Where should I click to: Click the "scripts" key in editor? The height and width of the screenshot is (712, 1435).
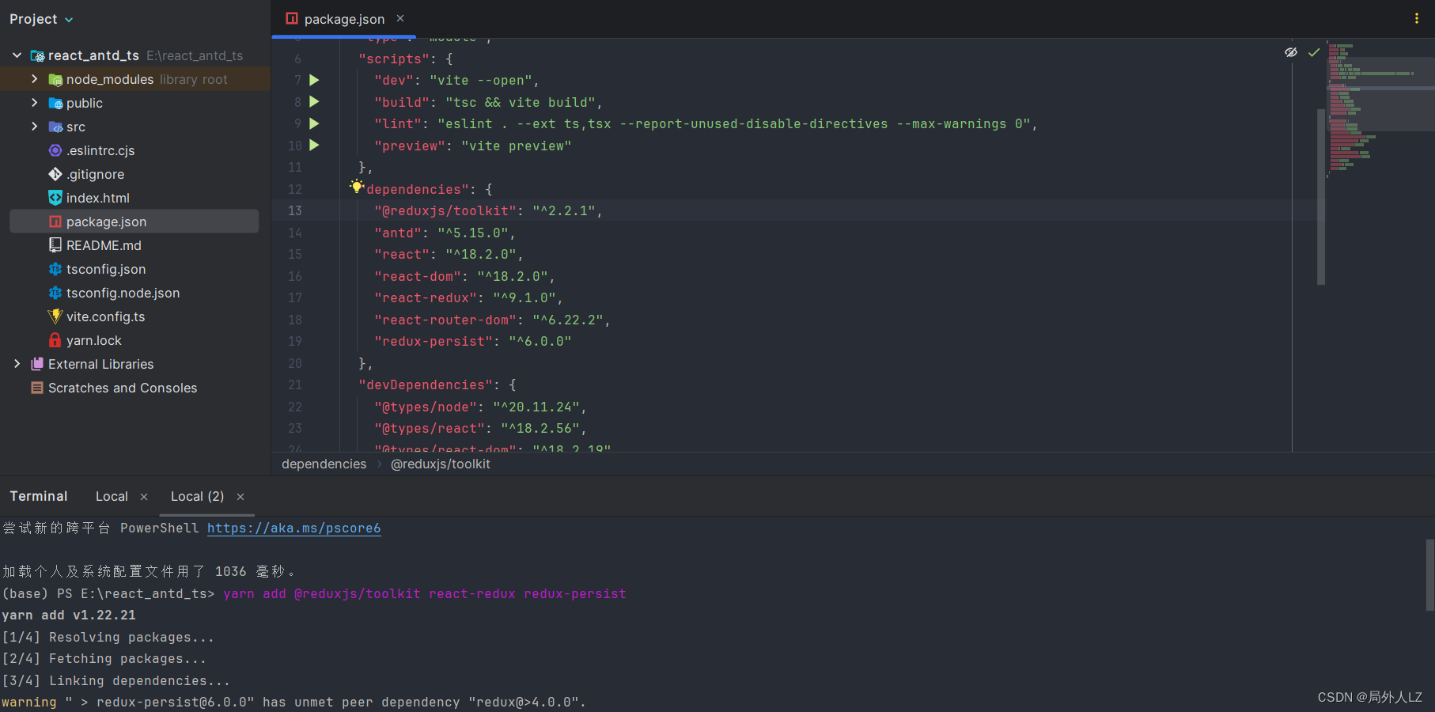coord(394,59)
